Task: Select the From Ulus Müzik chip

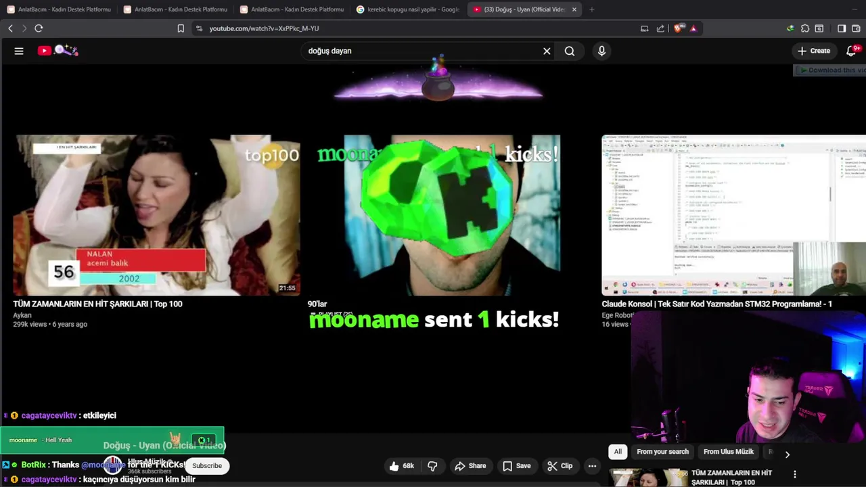Action: click(x=728, y=452)
